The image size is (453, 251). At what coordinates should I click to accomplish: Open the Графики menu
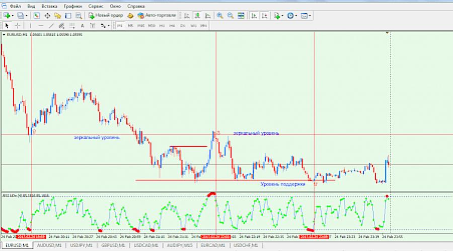[x=73, y=6]
